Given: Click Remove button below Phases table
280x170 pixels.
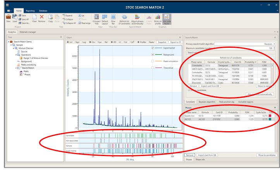Looking at the screenshot, I should 190,155.
